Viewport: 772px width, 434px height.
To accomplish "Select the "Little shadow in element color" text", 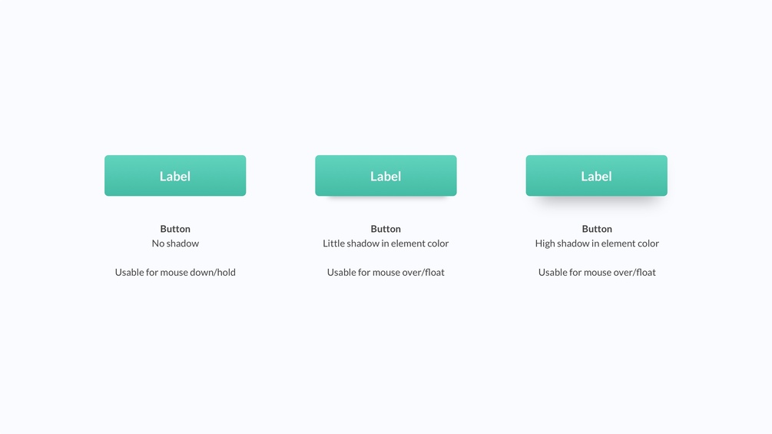I will (386, 244).
